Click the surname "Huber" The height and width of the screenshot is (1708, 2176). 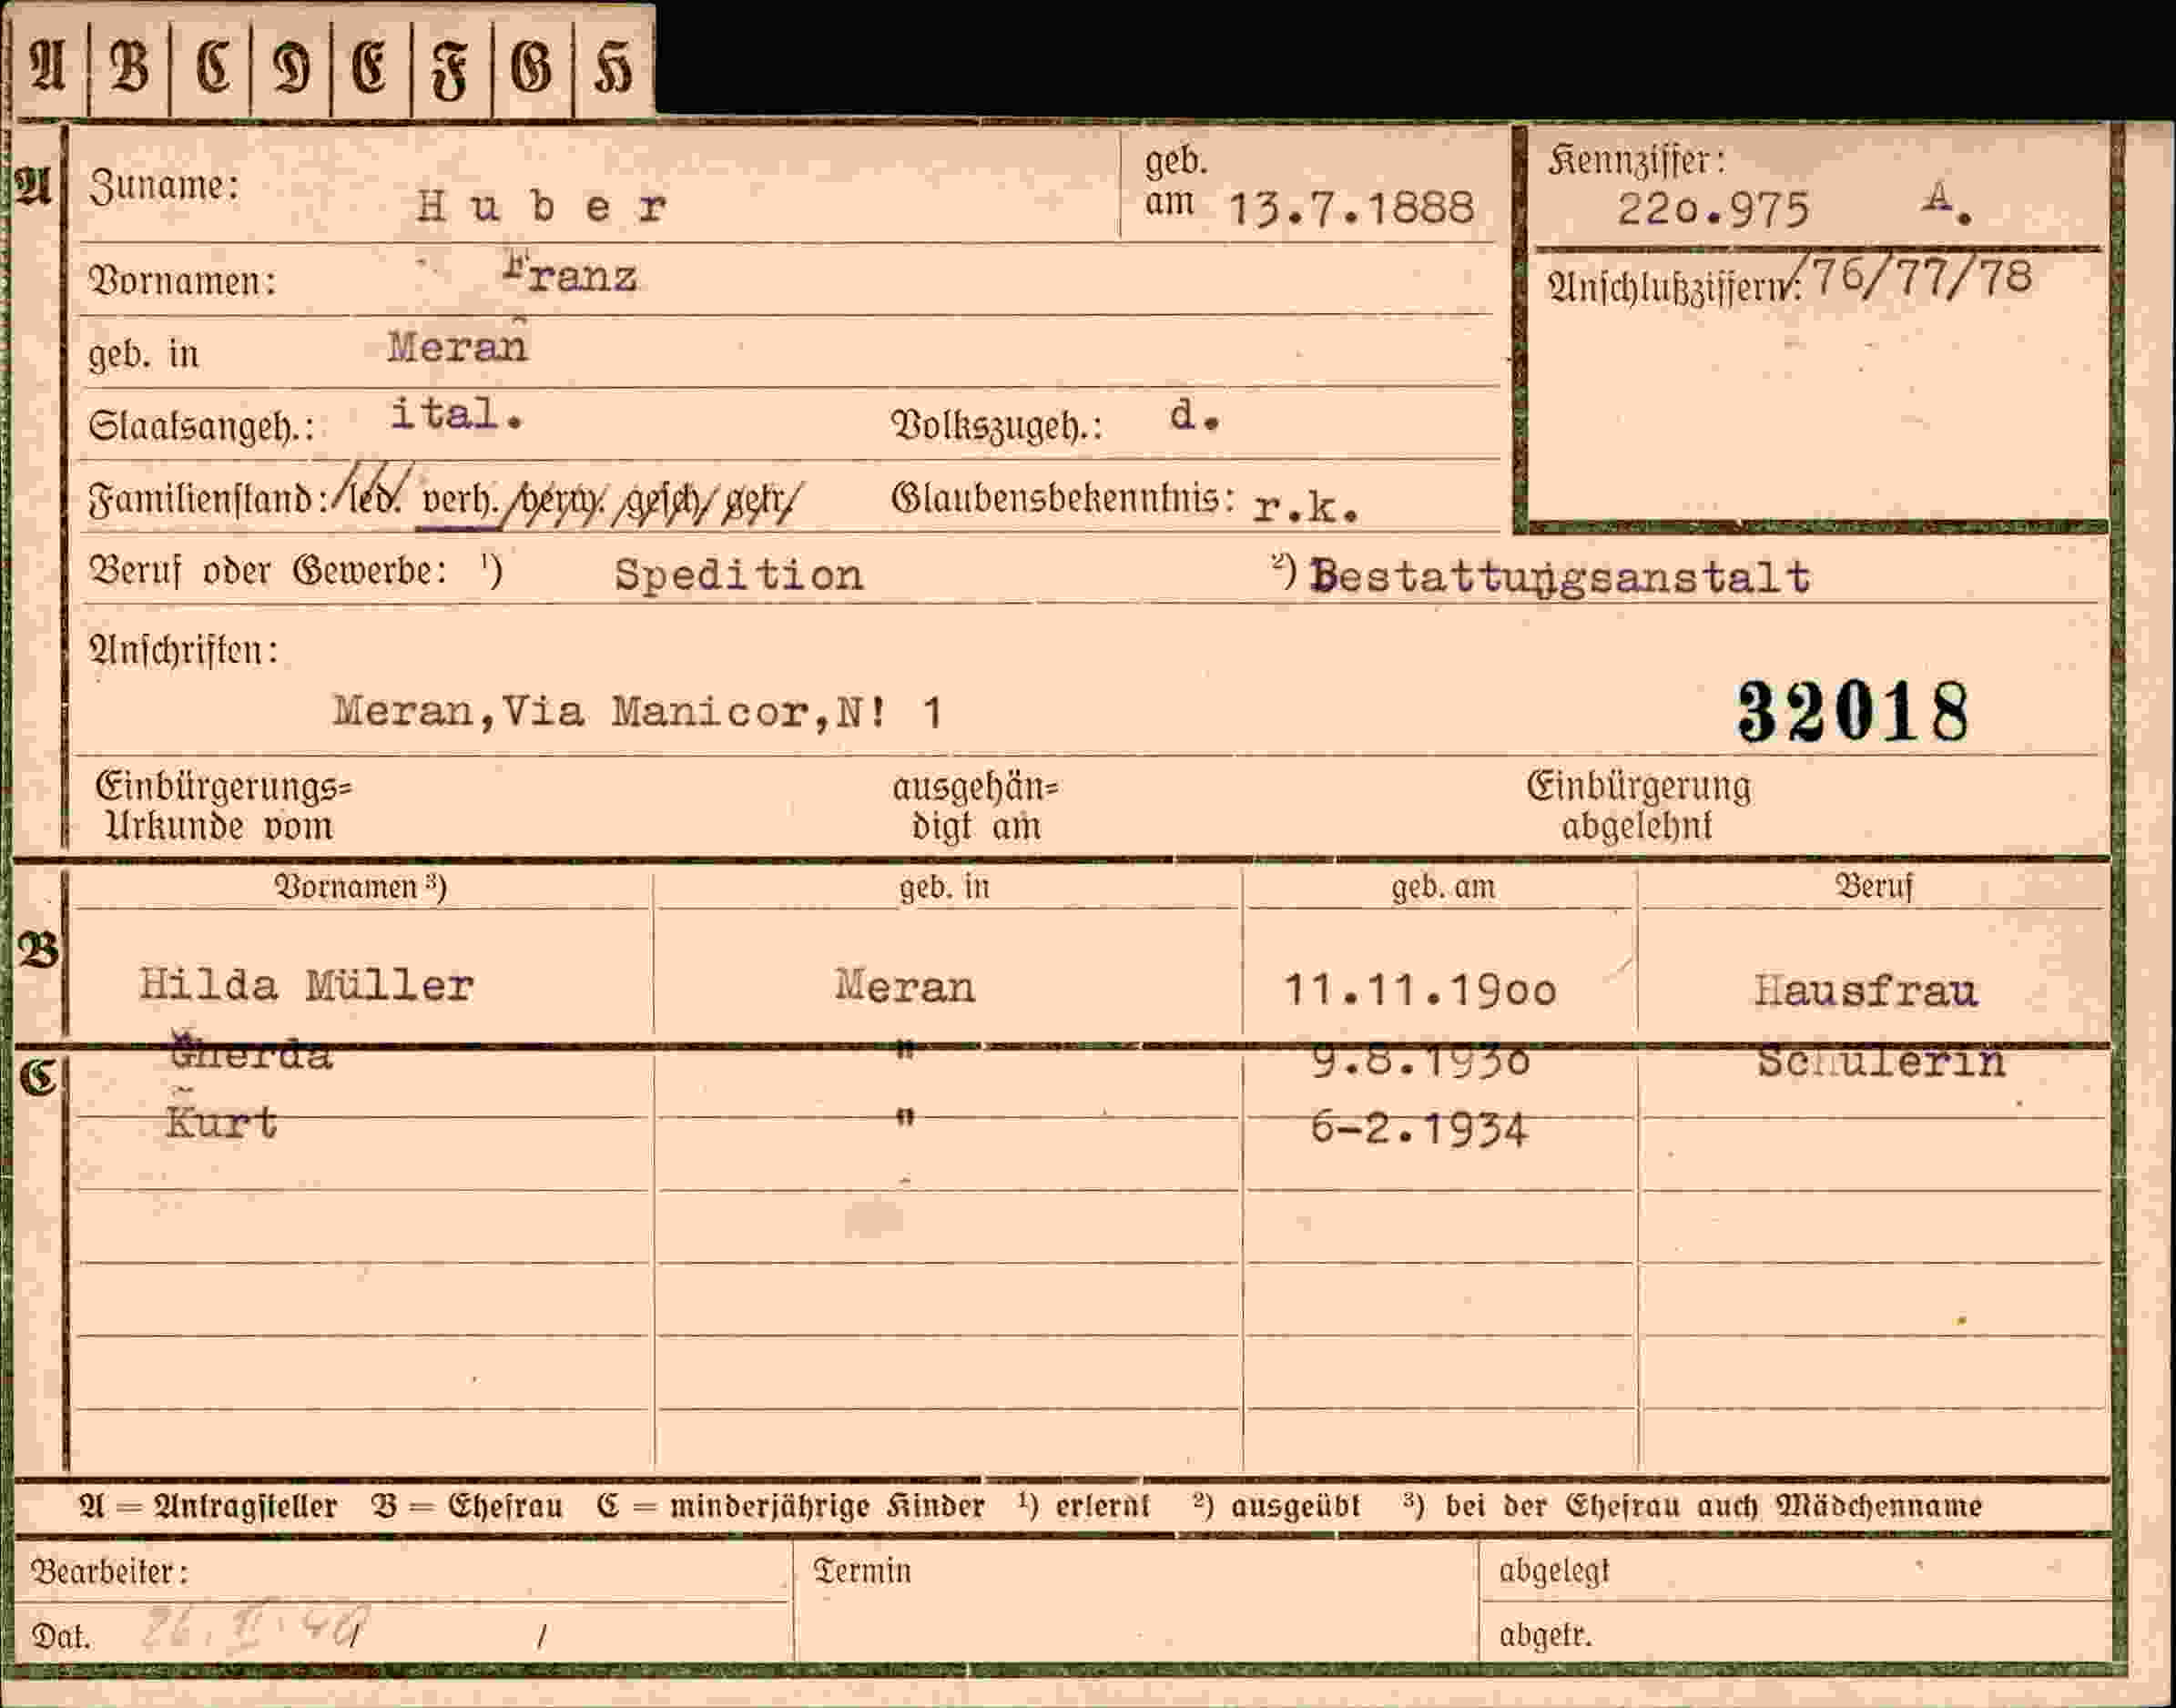[x=541, y=206]
